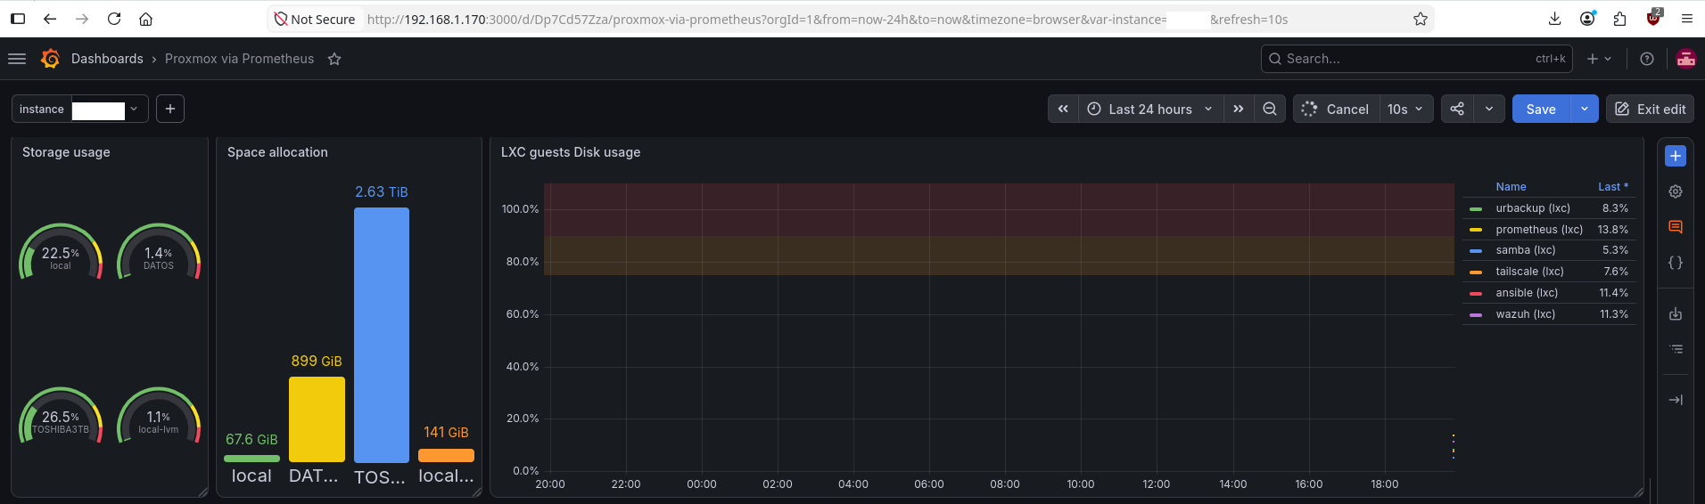Collapse the edit pane with arrow icon
1705x504 pixels.
(1676, 400)
